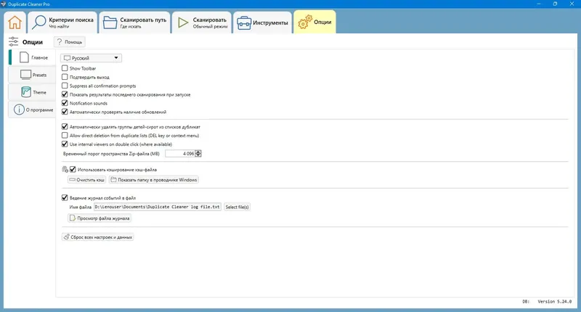This screenshot has height=312, width=581.
Task: Click the monitor icon of Presets
Action: tap(25, 75)
